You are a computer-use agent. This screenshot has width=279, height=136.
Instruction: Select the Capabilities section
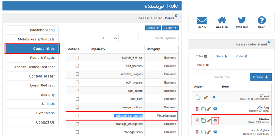(32, 49)
